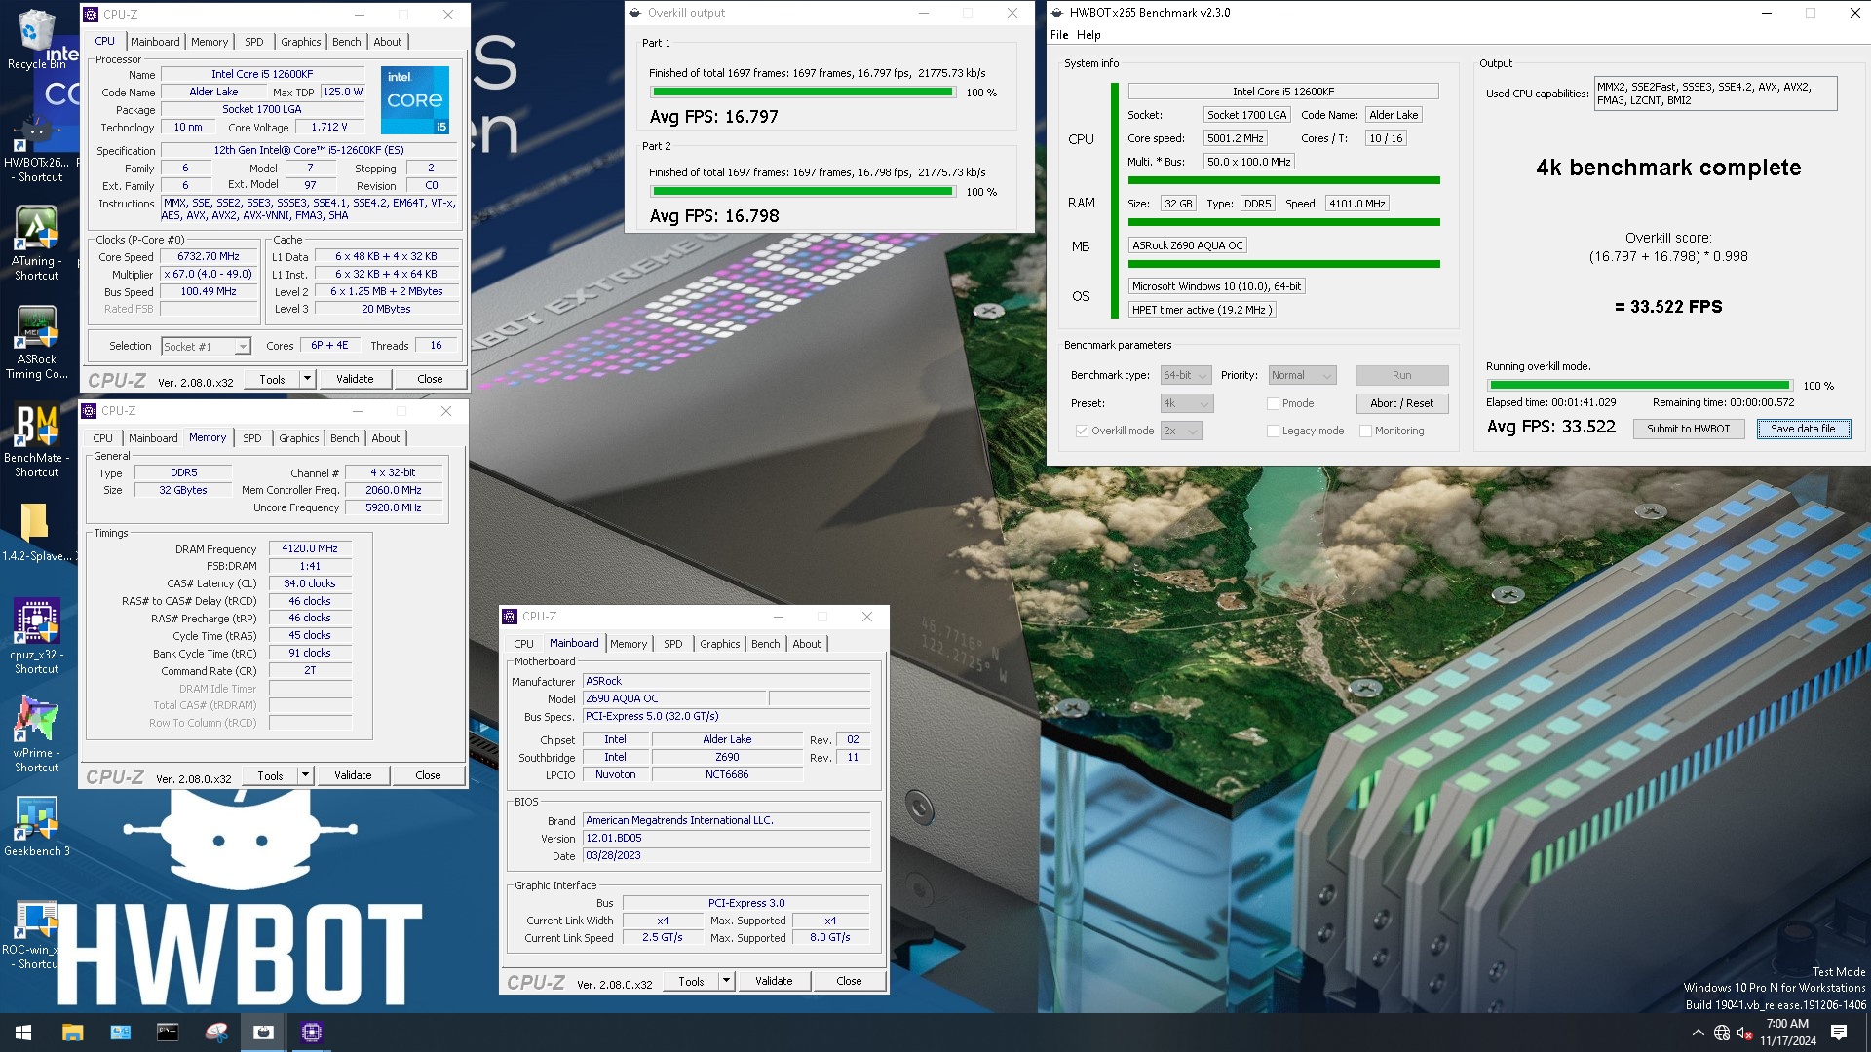Viewport: 1871px width, 1052px height.
Task: Click overkill mode progress bar
Action: (x=1639, y=386)
